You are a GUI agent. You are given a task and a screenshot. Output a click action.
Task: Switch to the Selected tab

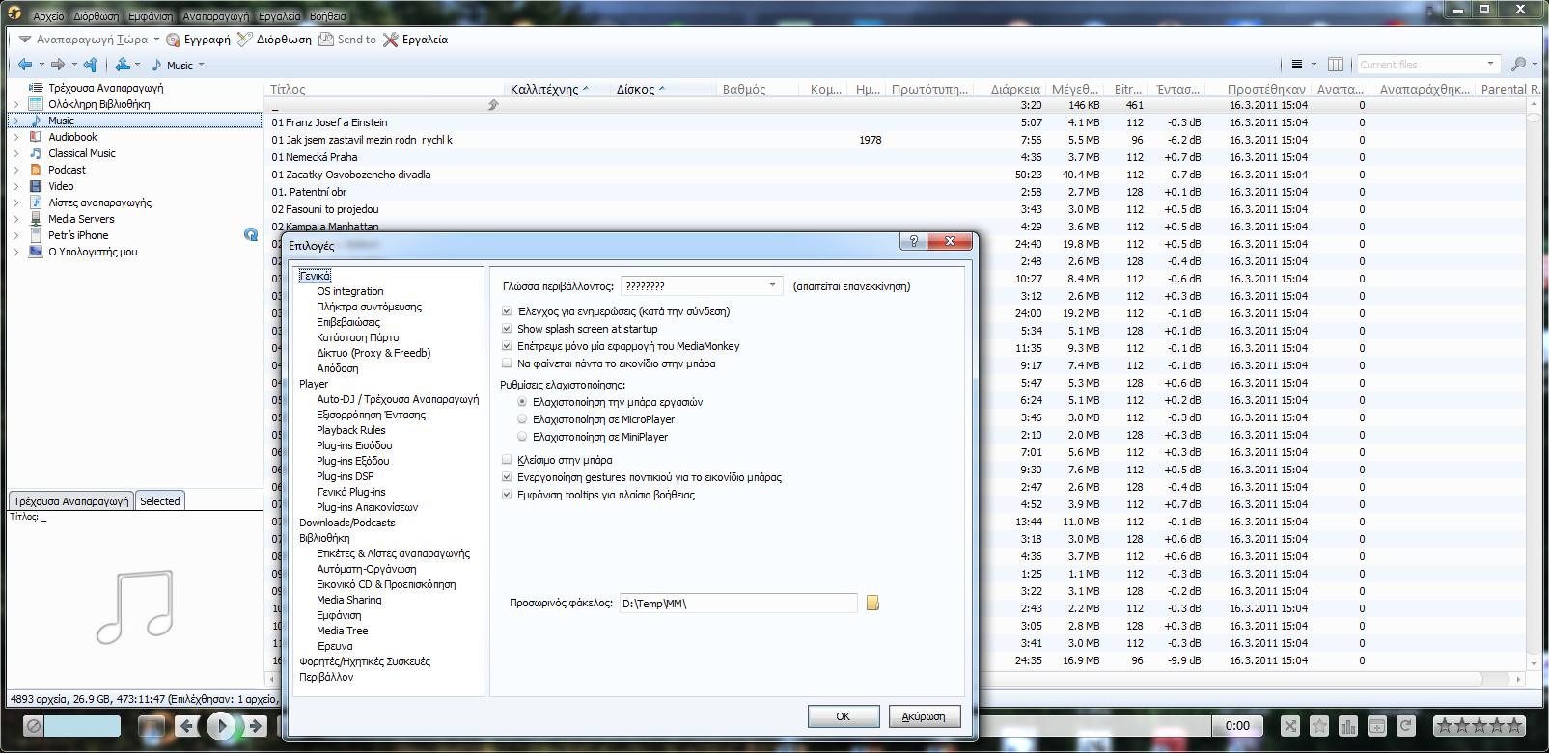tap(159, 501)
